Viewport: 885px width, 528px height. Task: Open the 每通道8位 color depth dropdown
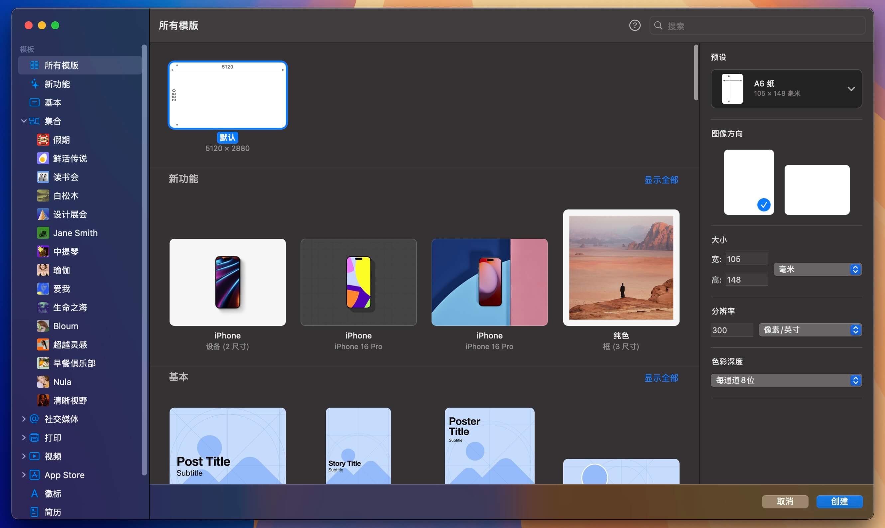coord(786,380)
